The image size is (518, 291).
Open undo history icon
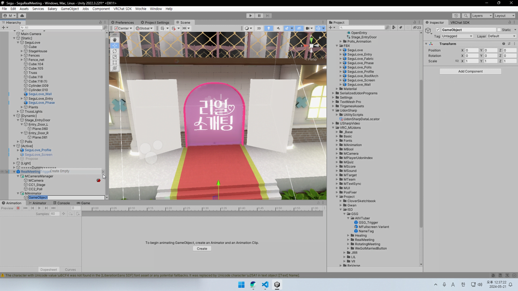(456, 16)
